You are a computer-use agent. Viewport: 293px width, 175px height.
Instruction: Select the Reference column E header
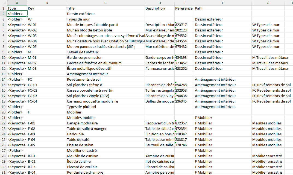click(x=184, y=3)
